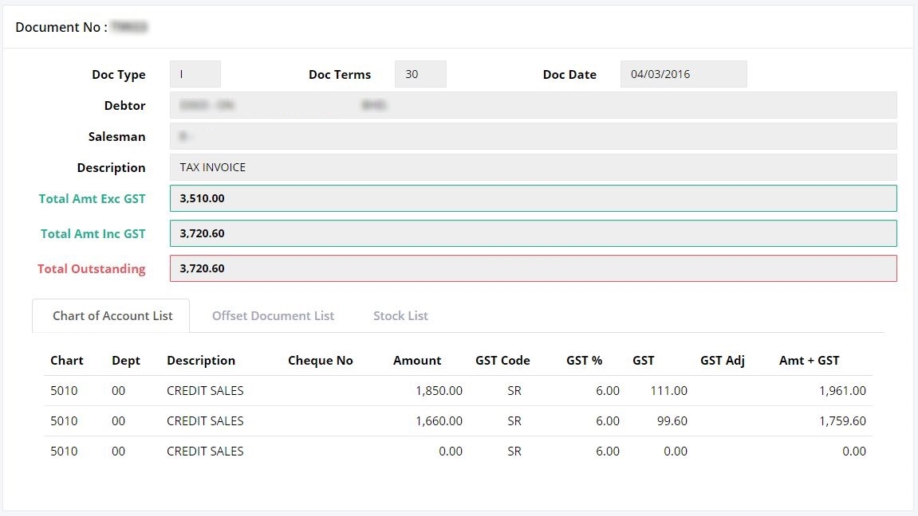Image resolution: width=918 pixels, height=516 pixels.
Task: Click the Chart column header
Action: (67, 361)
